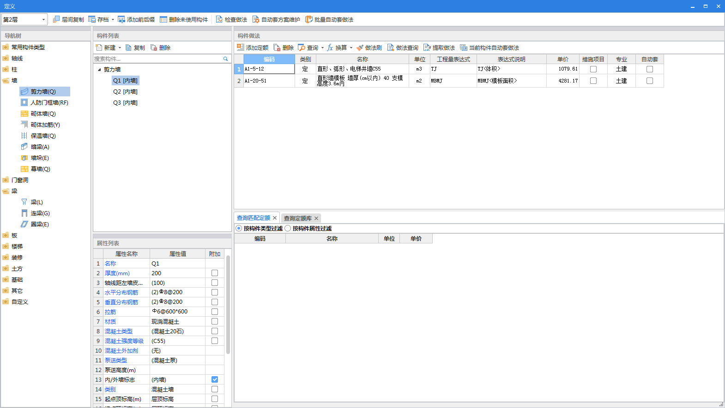The image size is (725, 408).
Task: Open dropdown arrow next to 换算
Action: click(351, 48)
